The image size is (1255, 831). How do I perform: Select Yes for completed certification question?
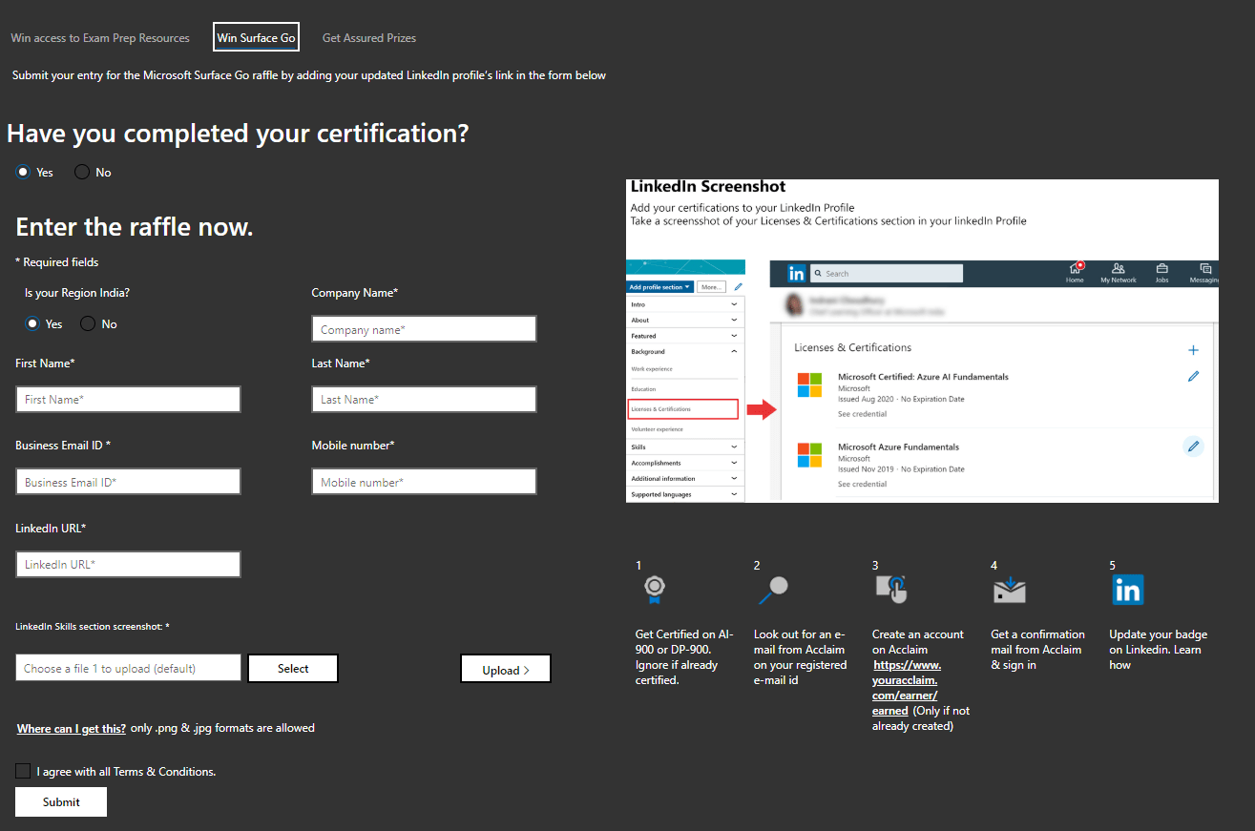(21, 172)
